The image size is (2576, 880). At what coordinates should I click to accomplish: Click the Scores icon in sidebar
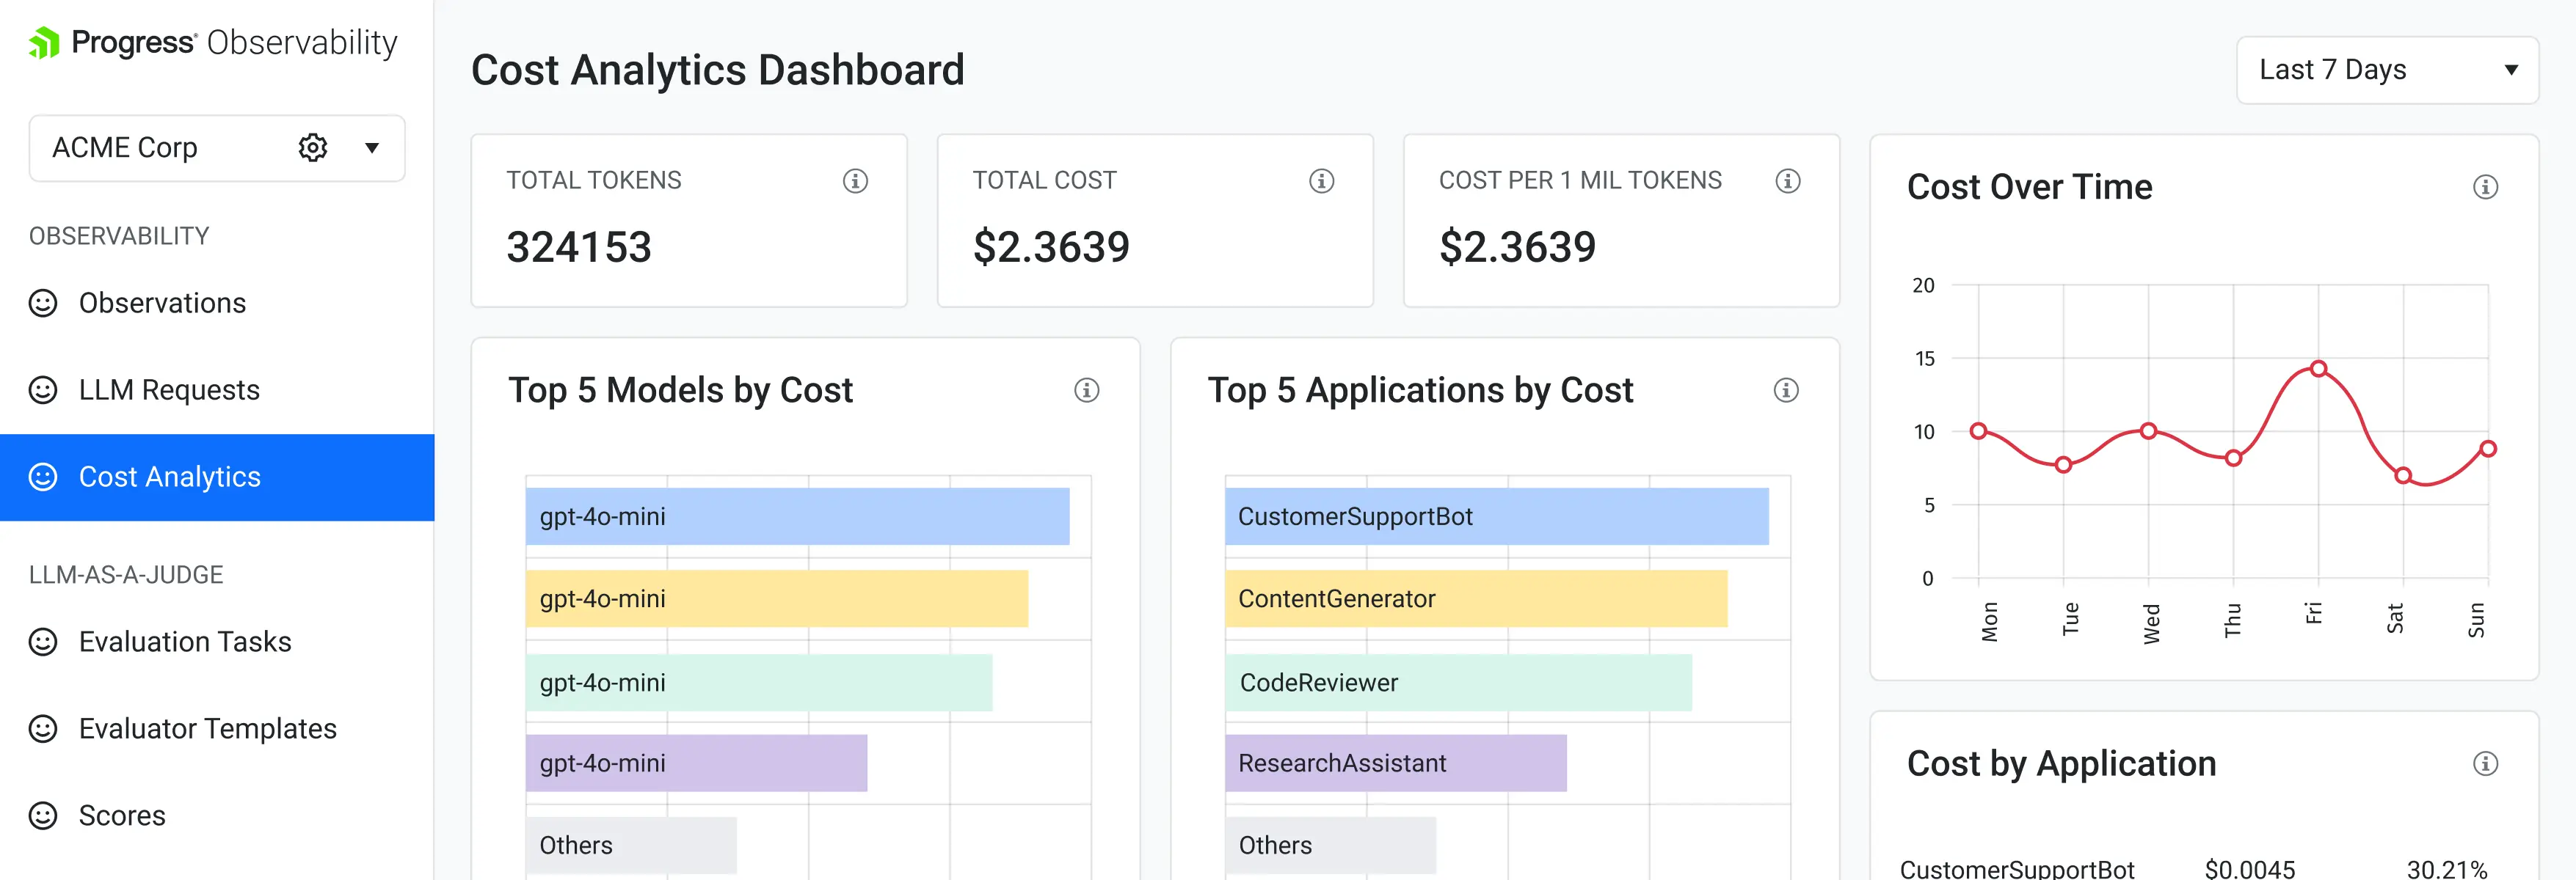click(42, 815)
